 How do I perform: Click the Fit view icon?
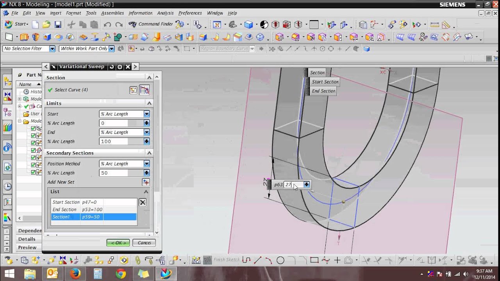click(x=217, y=25)
